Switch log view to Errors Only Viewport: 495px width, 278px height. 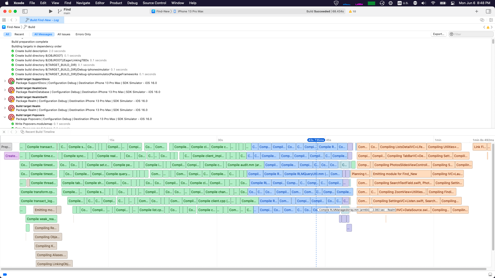[x=83, y=34]
